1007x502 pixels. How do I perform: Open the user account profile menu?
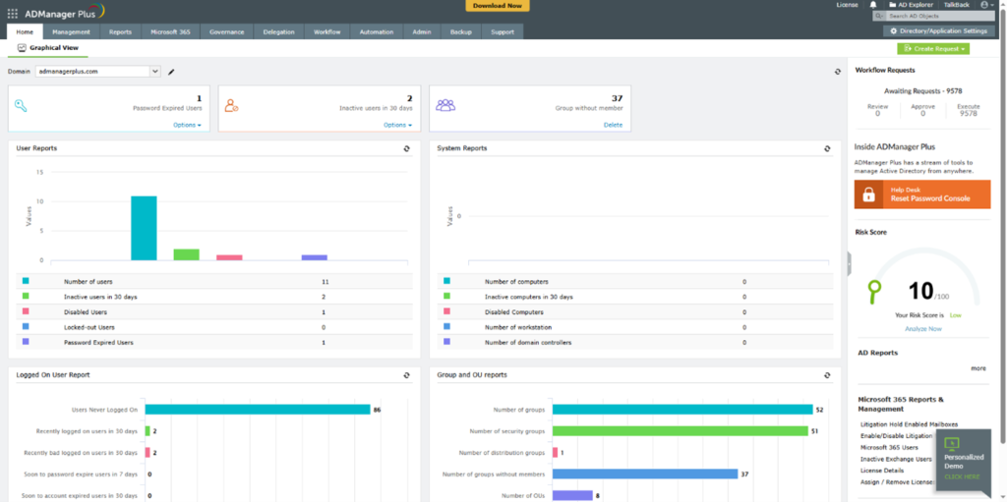click(x=985, y=5)
